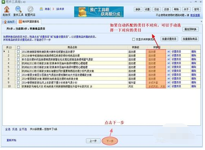Expand category dropdown arrow for row 1
Screen dimensions: 205x150
click(169, 52)
